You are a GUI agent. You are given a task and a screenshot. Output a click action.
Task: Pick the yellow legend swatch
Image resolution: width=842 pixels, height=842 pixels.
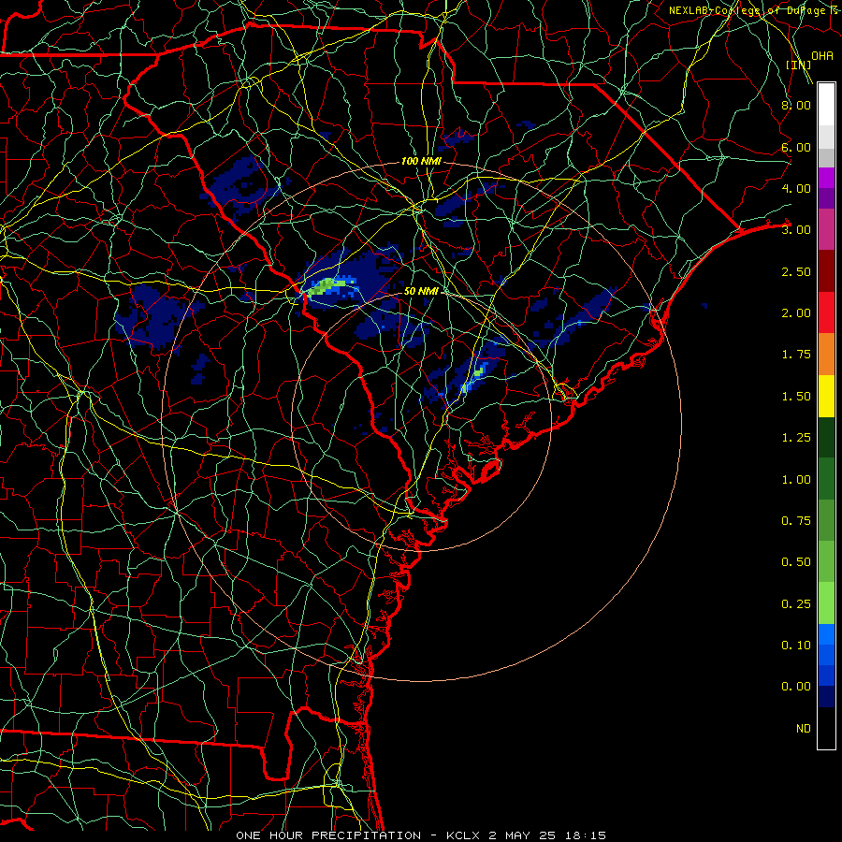click(x=826, y=396)
